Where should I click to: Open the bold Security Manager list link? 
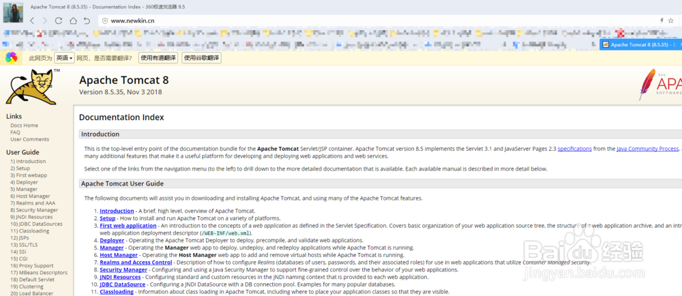pos(123,270)
